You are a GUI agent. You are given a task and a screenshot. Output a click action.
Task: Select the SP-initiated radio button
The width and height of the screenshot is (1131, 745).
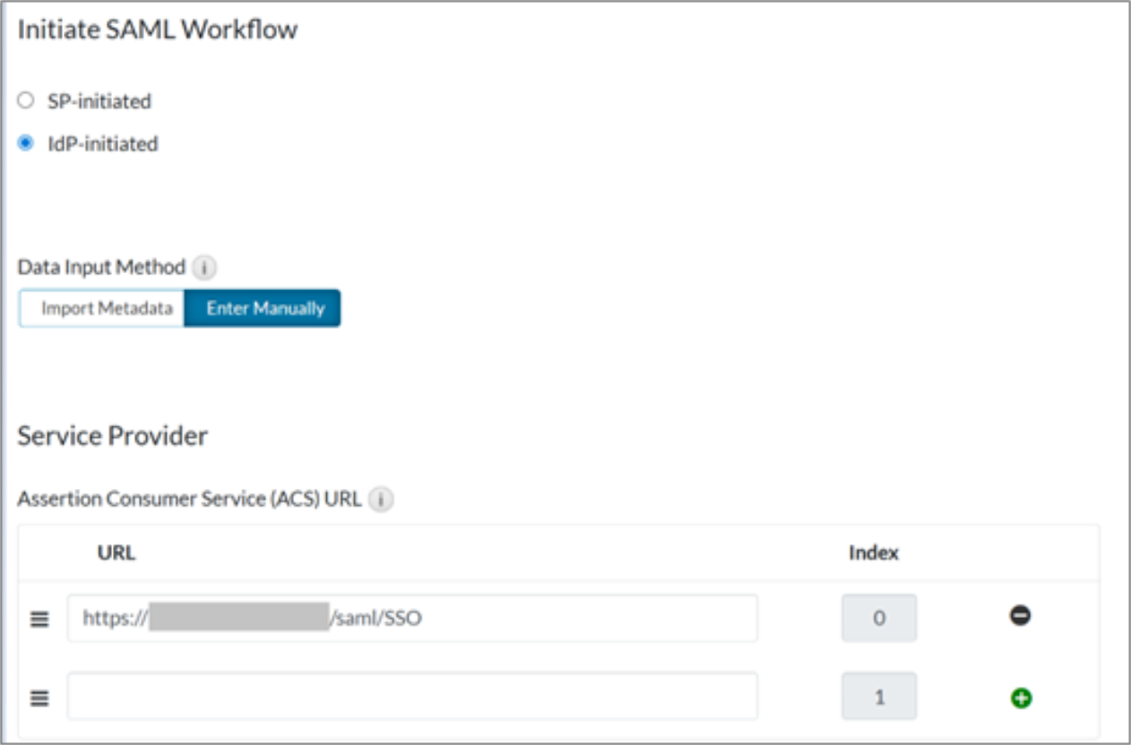coord(26,101)
